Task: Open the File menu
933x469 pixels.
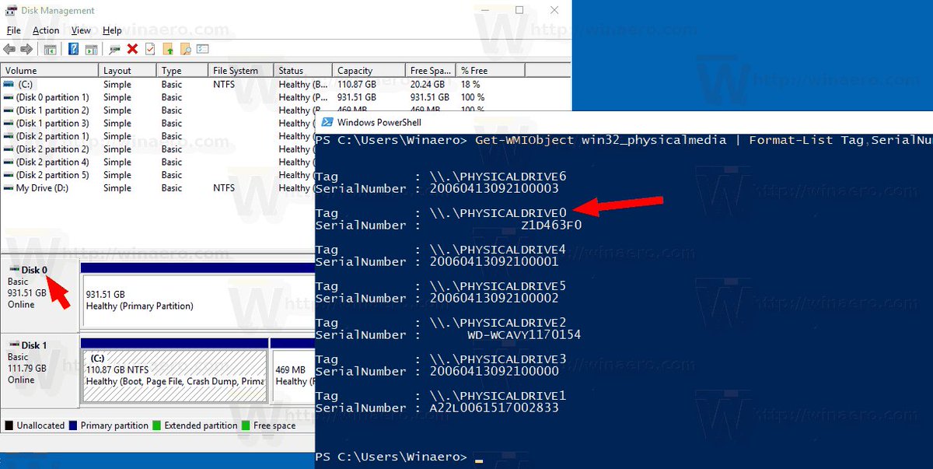Action: click(x=13, y=30)
